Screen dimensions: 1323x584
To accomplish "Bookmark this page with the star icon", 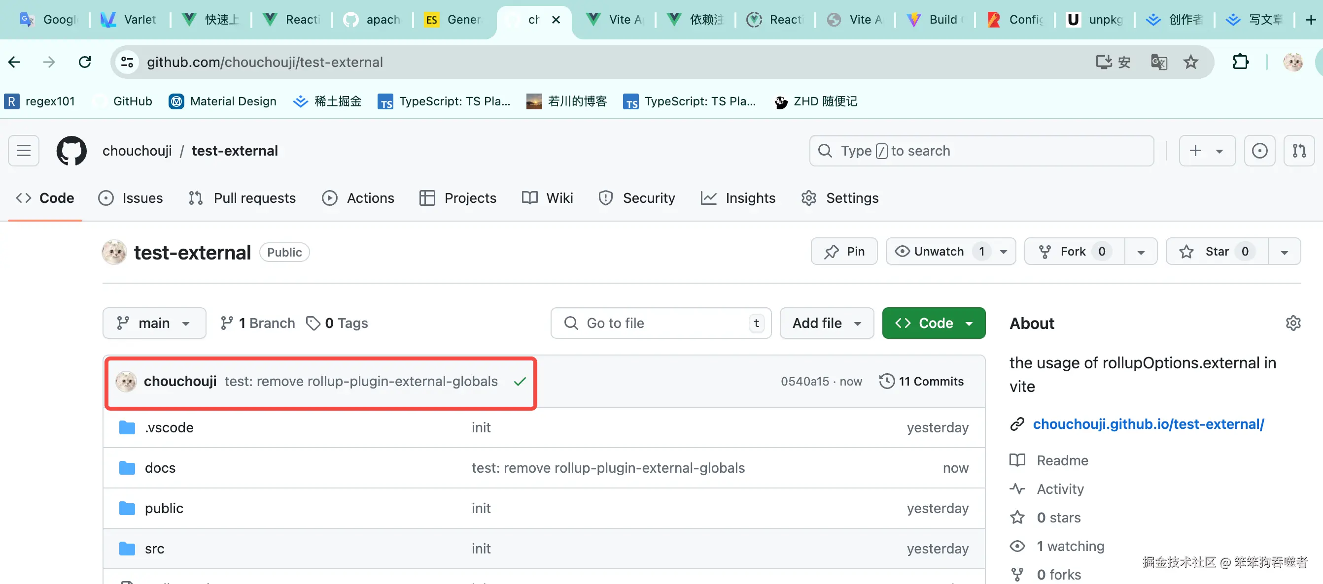I will (1190, 62).
